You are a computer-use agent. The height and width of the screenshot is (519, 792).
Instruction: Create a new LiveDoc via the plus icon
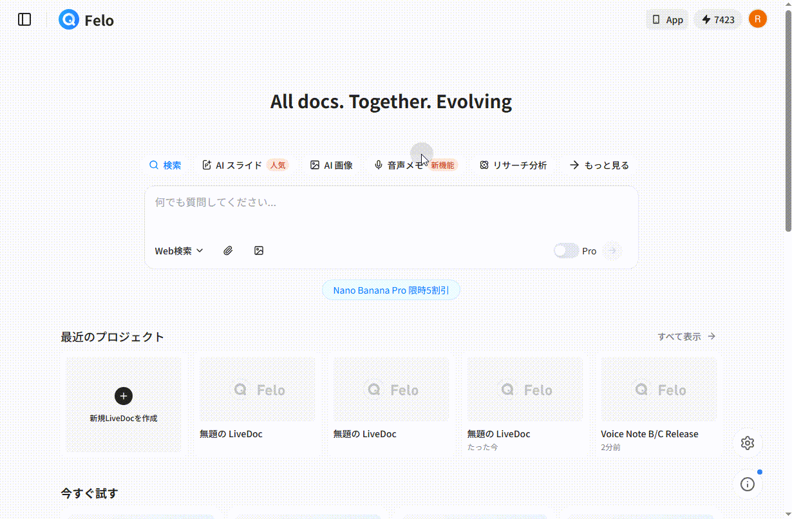(123, 396)
